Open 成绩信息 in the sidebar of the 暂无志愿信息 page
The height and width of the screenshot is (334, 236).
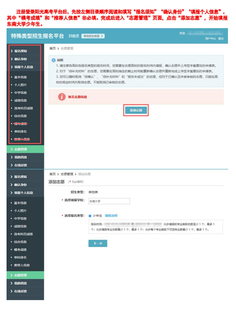(x=21, y=100)
